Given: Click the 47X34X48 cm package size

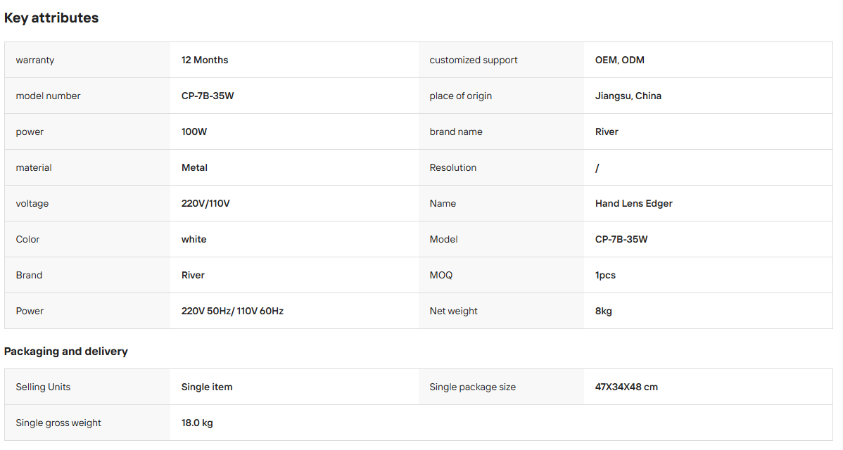Looking at the screenshot, I should 626,387.
